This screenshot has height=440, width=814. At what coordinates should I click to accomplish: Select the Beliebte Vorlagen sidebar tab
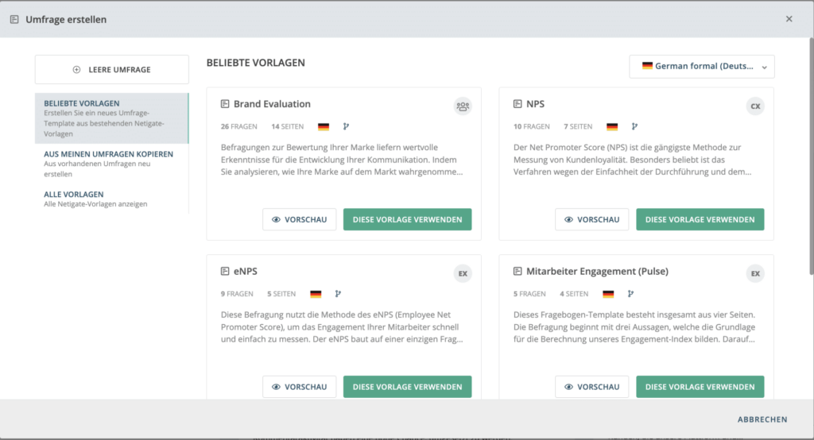click(x=111, y=118)
